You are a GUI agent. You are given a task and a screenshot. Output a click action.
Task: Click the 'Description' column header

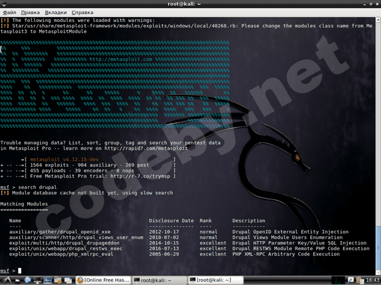pyautogui.click(x=249, y=221)
